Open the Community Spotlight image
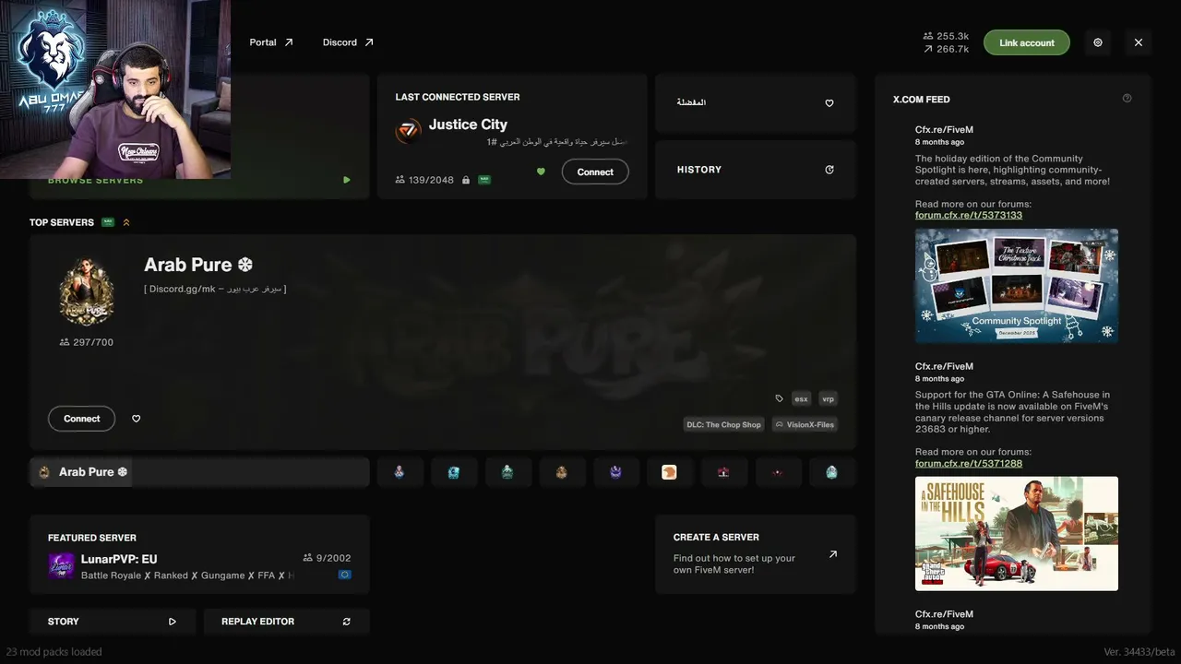 [x=1017, y=286]
